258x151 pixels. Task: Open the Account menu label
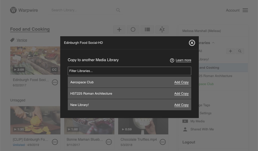[x=233, y=10]
